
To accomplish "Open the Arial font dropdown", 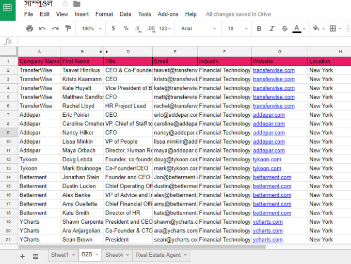I will tap(198, 28).
